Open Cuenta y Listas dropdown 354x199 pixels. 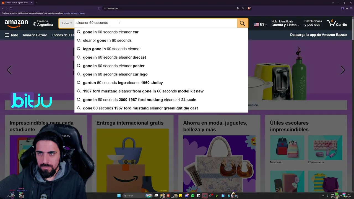click(285, 23)
